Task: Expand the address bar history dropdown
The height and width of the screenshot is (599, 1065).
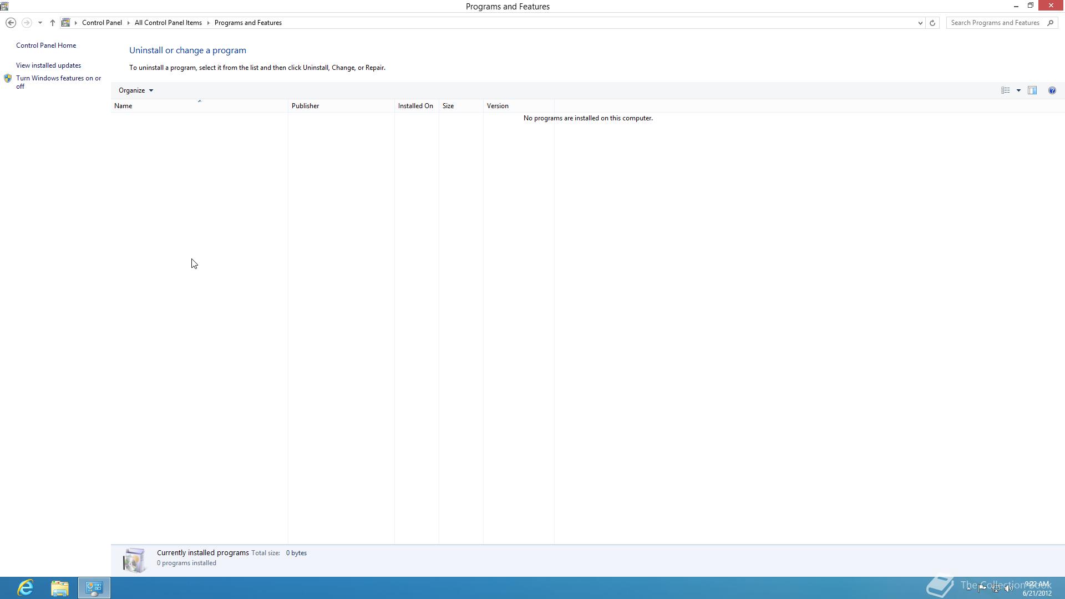Action: (x=920, y=23)
